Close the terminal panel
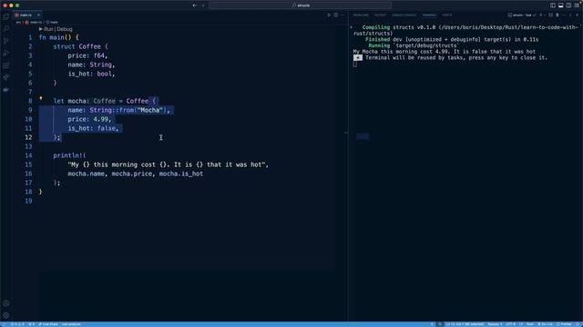The image size is (583, 327). point(577,15)
